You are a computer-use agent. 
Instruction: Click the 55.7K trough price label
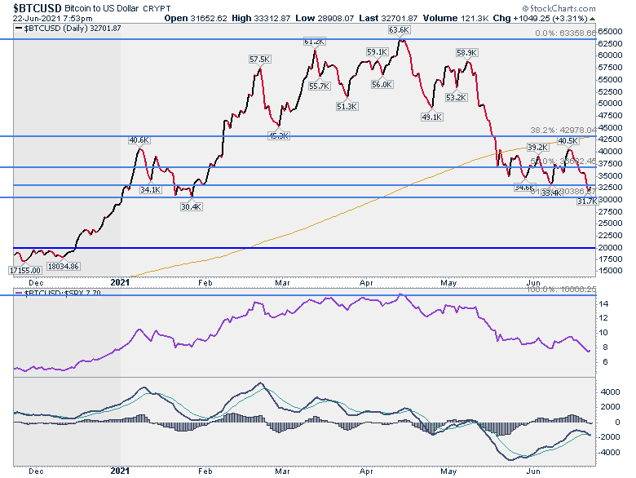pyautogui.click(x=319, y=86)
